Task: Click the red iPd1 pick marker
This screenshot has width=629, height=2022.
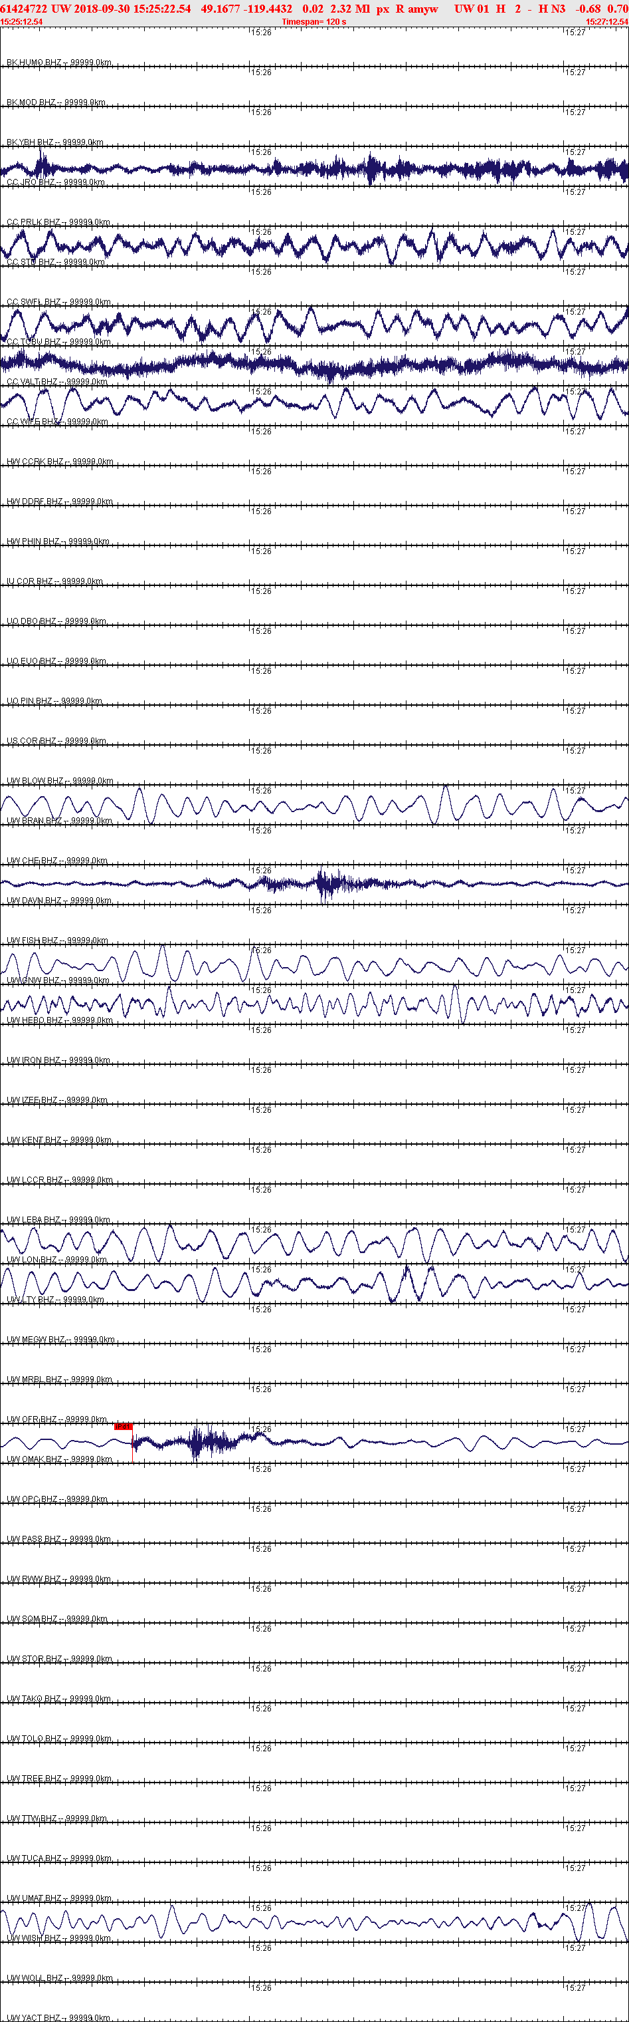Action: coord(123,1426)
